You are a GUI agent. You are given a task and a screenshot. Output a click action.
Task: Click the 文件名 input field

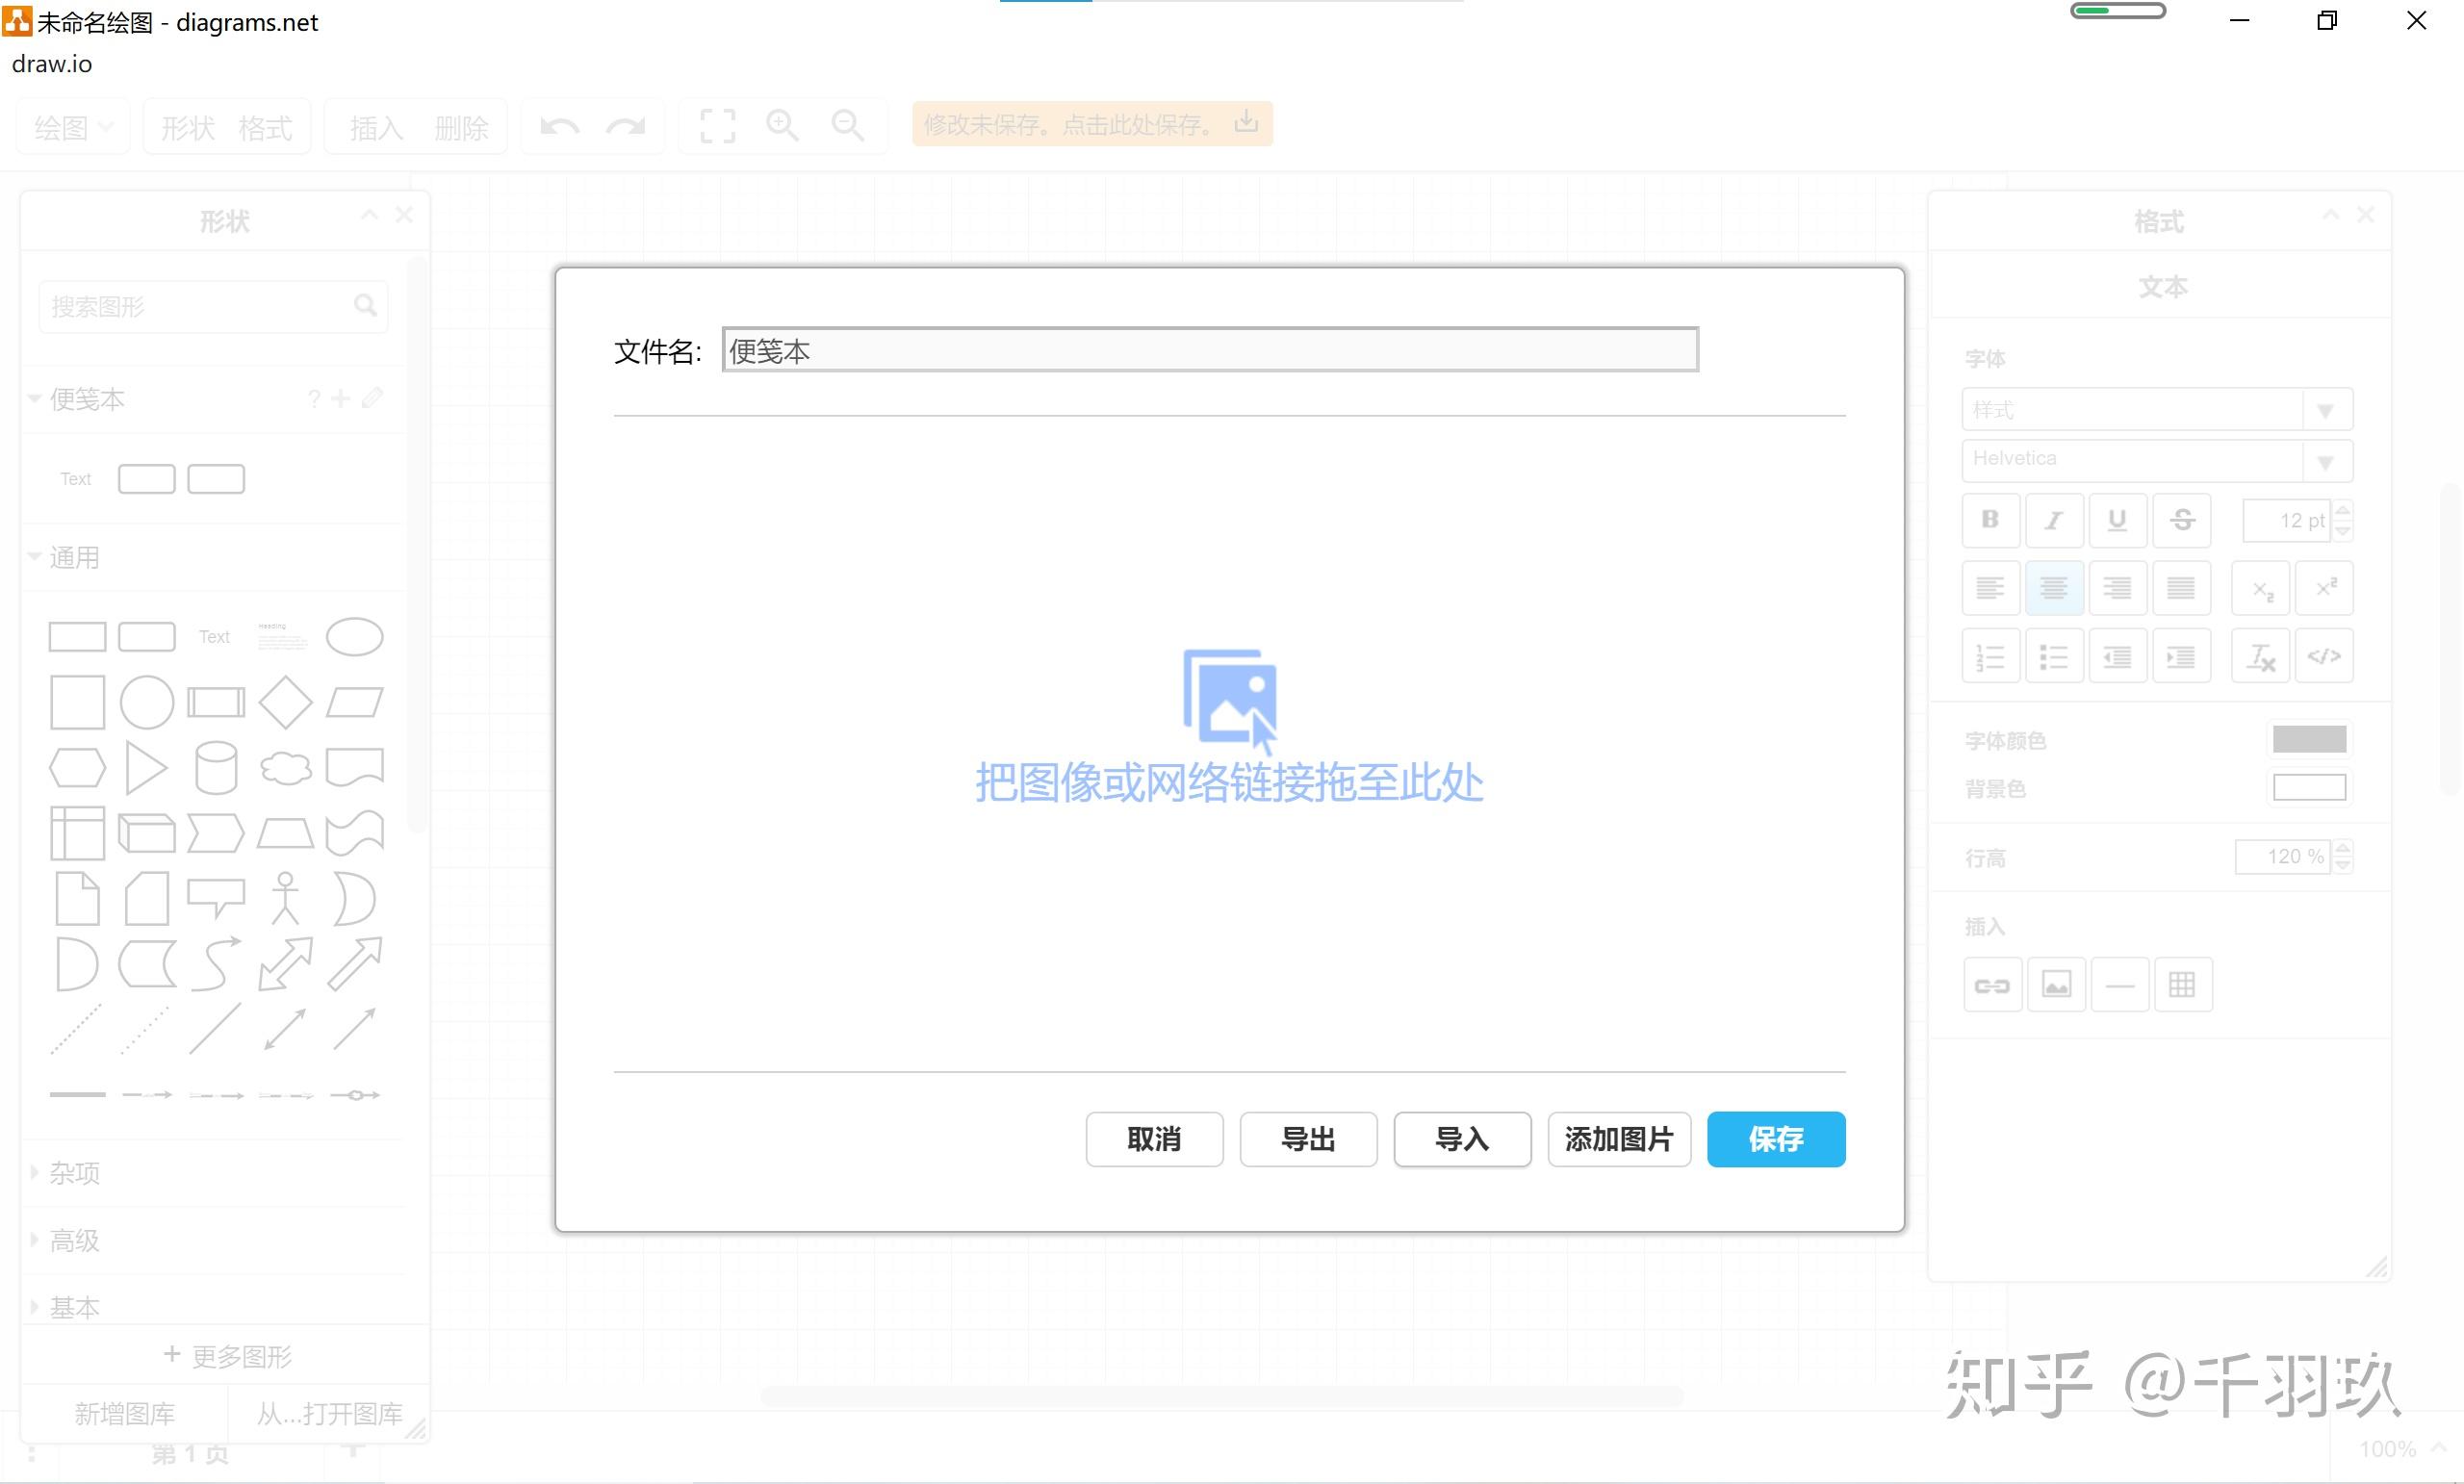[x=1209, y=350]
